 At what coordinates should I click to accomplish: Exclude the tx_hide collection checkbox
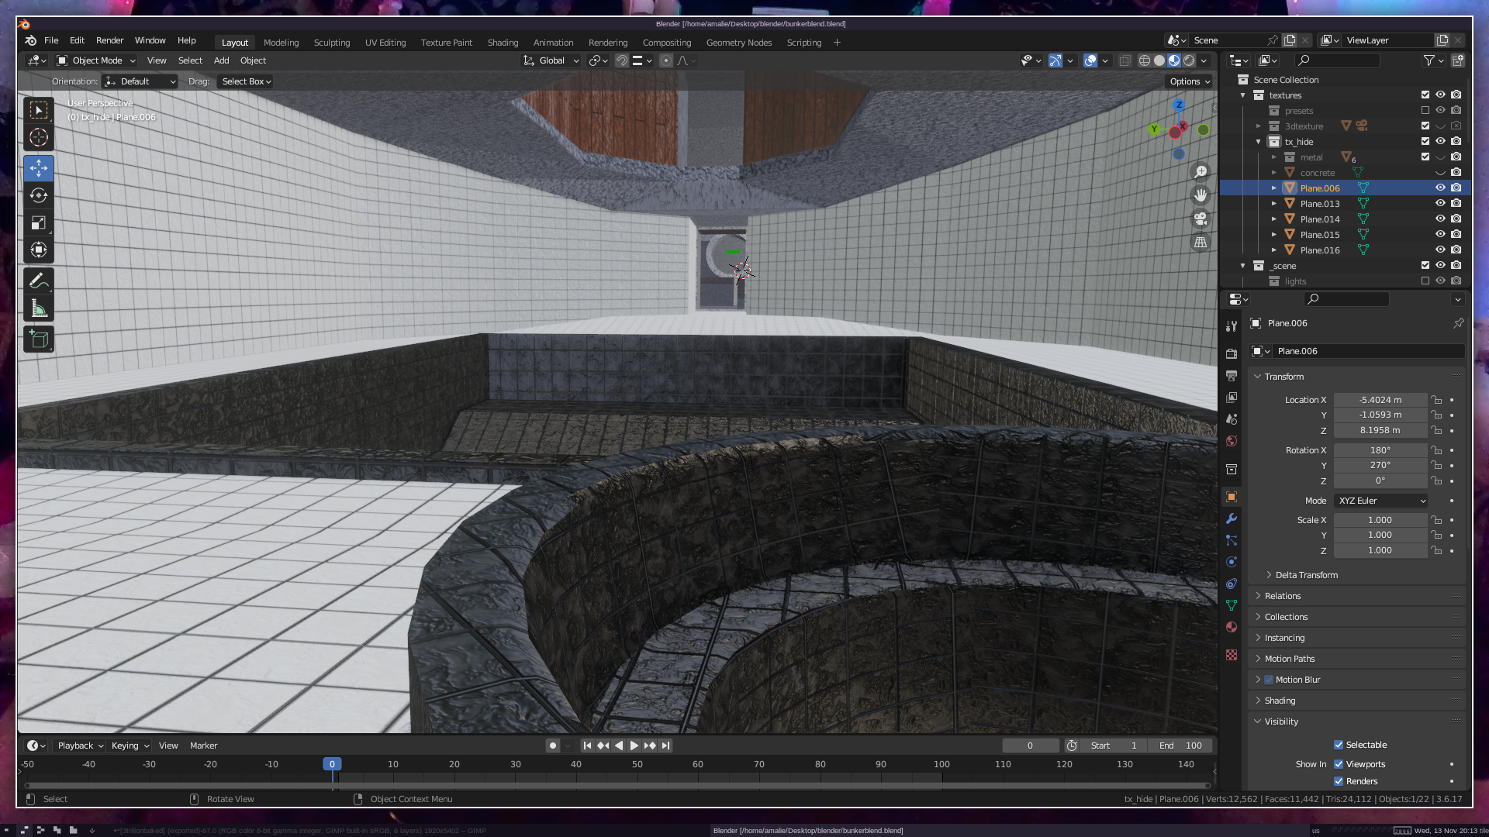[x=1425, y=142]
